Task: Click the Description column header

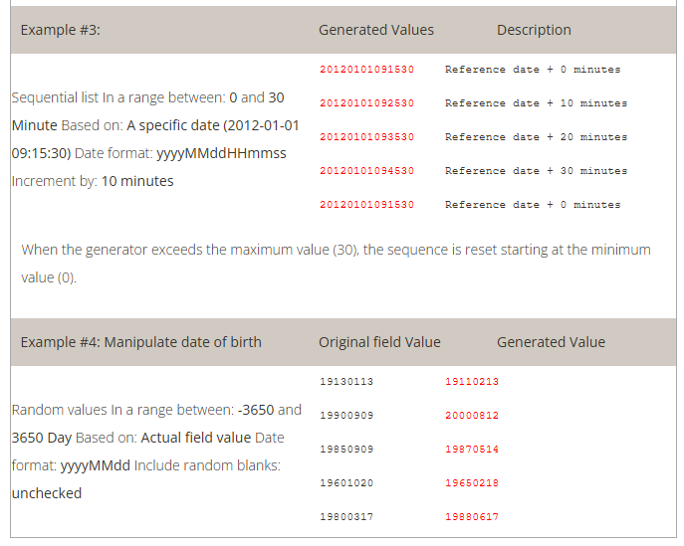Action: pyautogui.click(x=534, y=30)
